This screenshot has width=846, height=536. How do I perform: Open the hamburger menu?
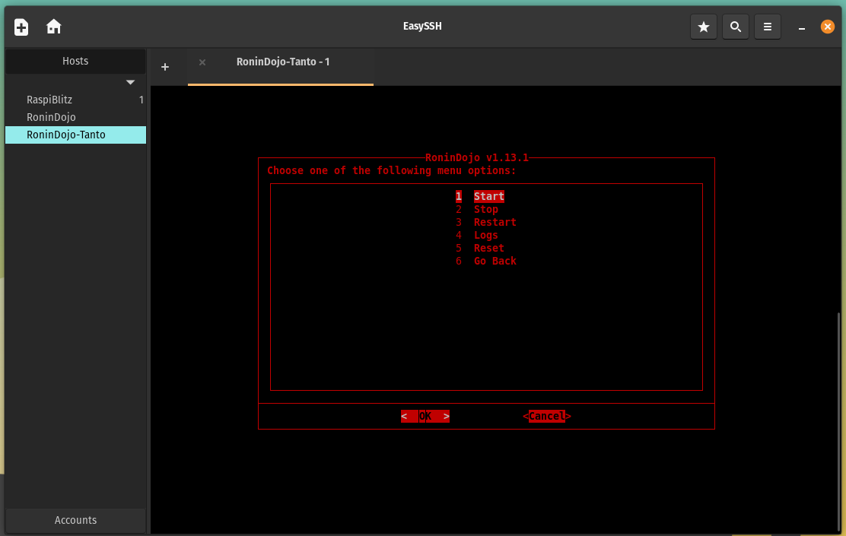click(x=767, y=27)
